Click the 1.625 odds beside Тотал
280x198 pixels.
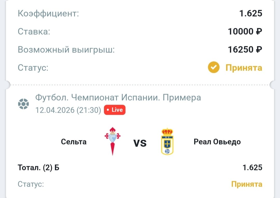253,167
